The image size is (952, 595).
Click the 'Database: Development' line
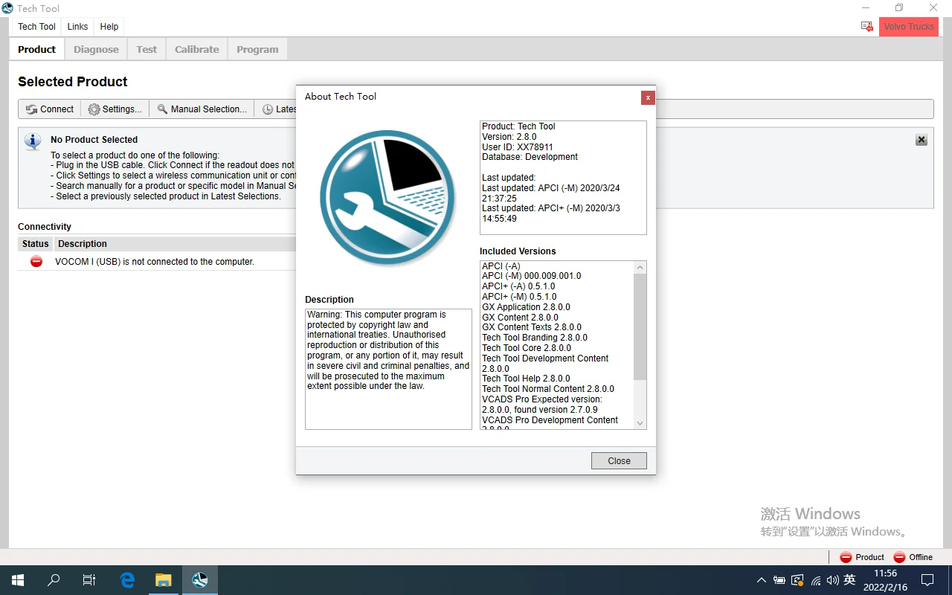pyautogui.click(x=530, y=157)
